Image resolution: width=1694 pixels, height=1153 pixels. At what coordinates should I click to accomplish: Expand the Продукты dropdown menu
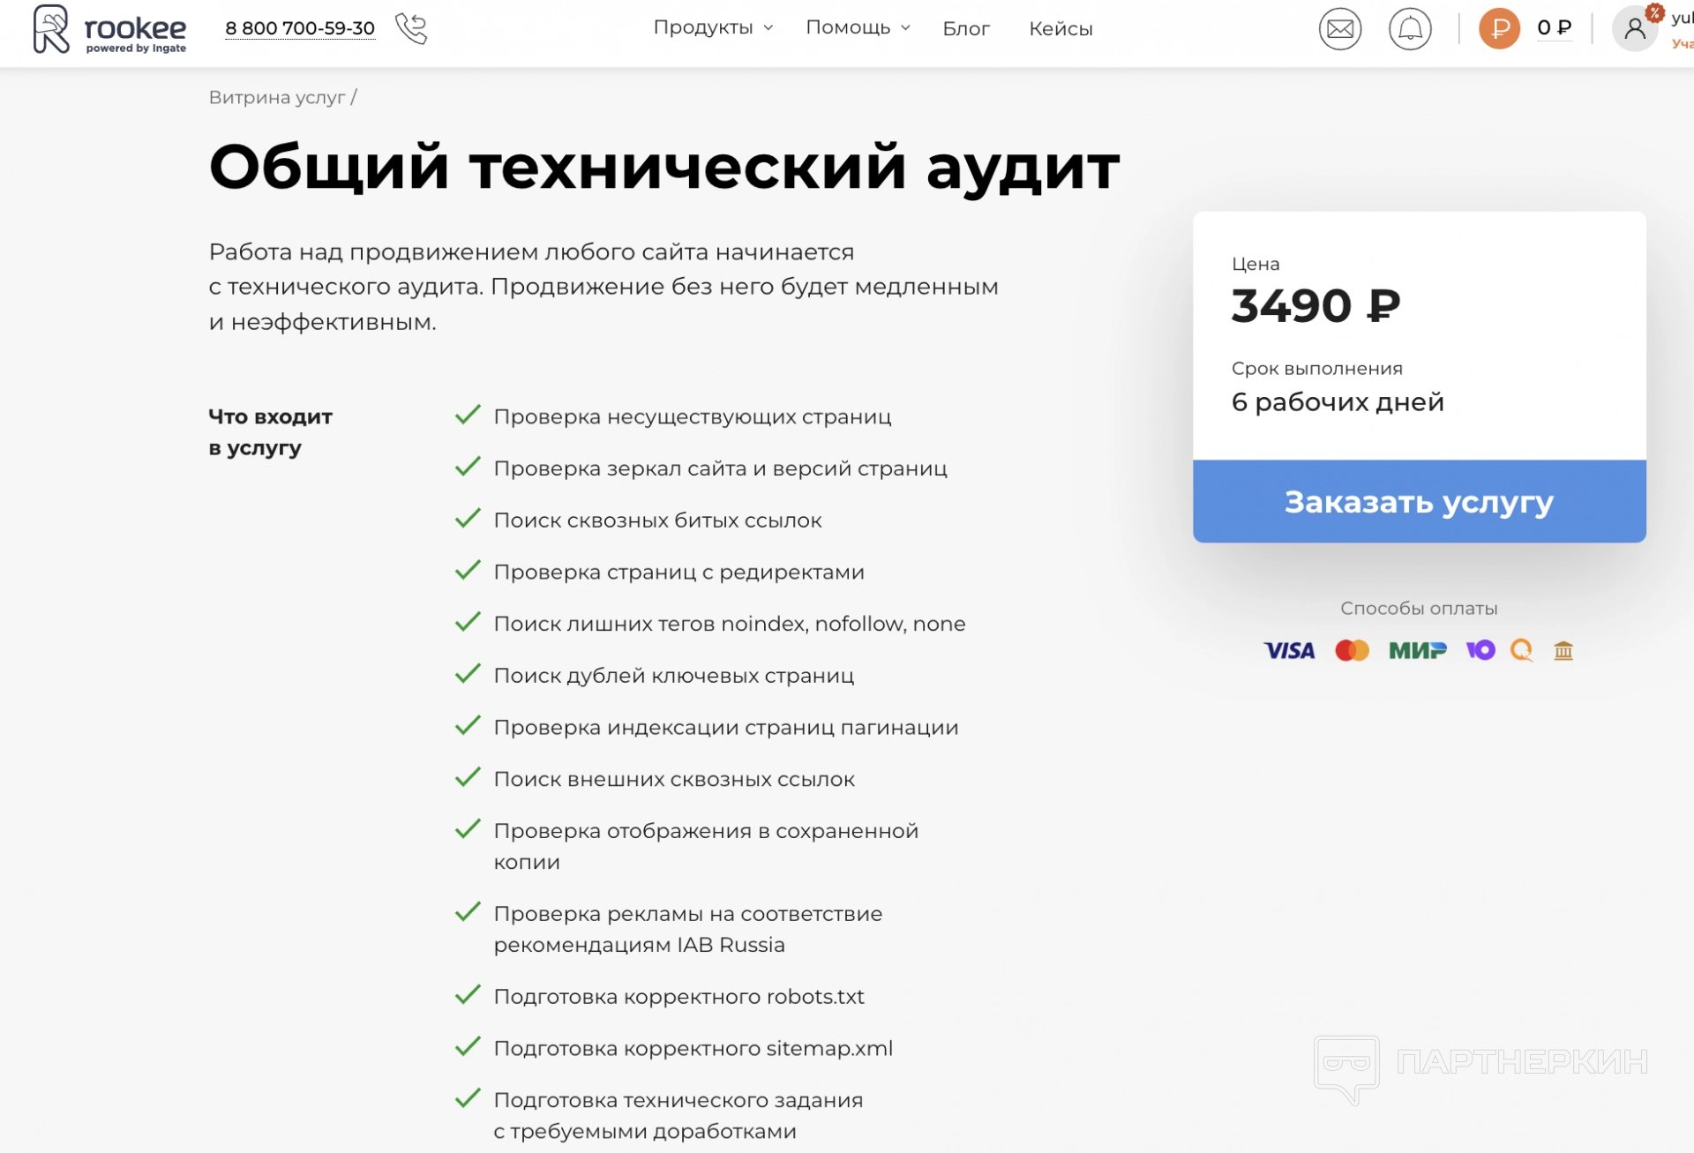(x=713, y=28)
